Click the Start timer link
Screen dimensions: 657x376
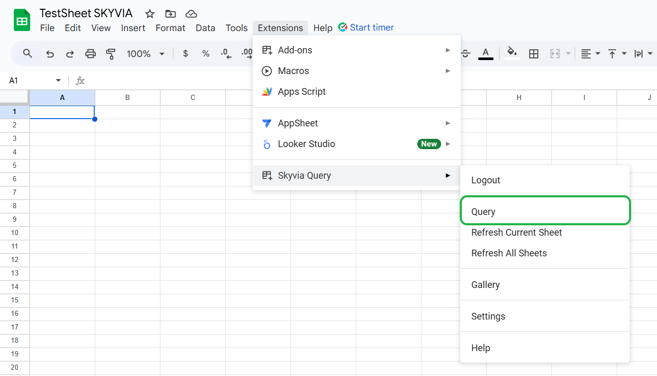pos(371,27)
